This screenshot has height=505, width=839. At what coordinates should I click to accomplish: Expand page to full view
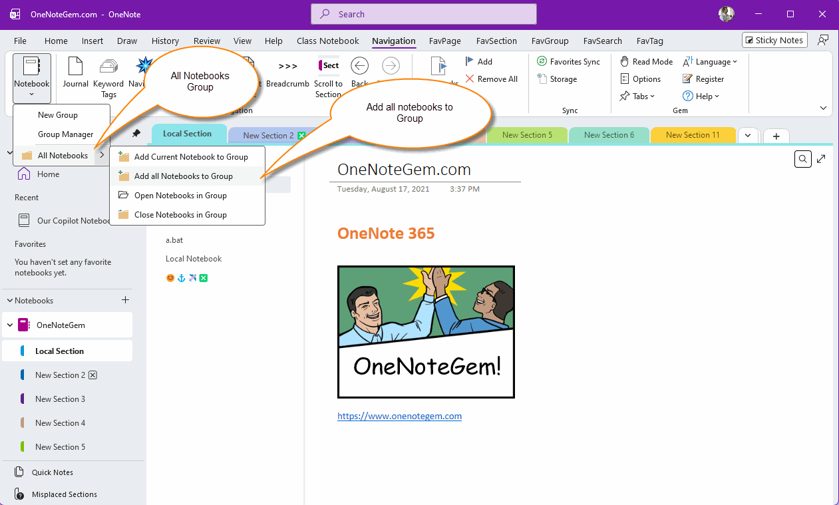pyautogui.click(x=822, y=158)
